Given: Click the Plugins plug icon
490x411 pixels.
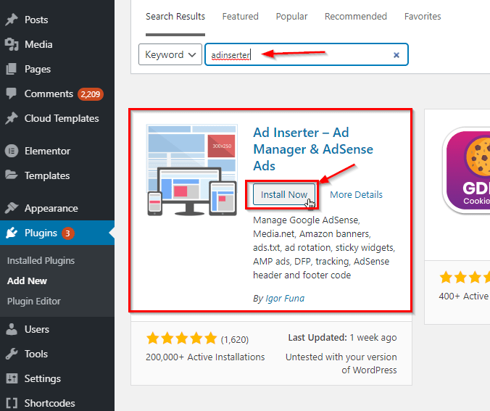Looking at the screenshot, I should [x=12, y=233].
